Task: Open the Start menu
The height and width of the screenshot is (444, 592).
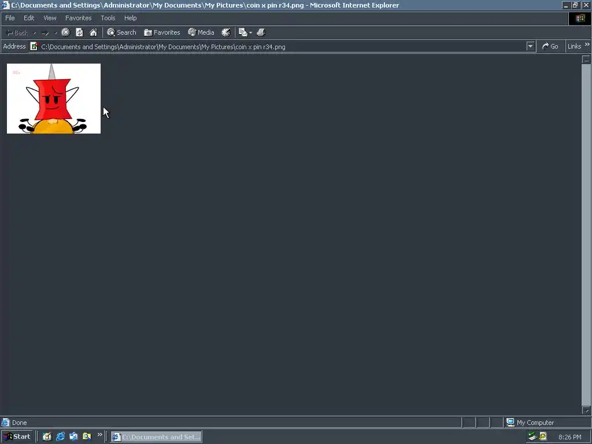Action: tap(17, 437)
